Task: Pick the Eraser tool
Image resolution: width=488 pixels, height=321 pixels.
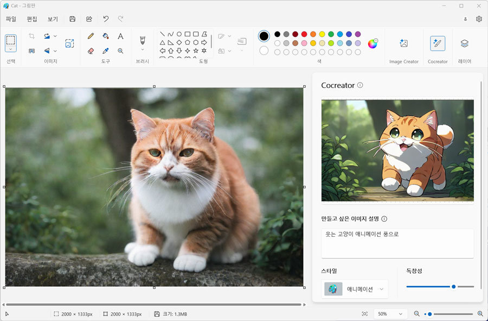Action: [x=91, y=51]
